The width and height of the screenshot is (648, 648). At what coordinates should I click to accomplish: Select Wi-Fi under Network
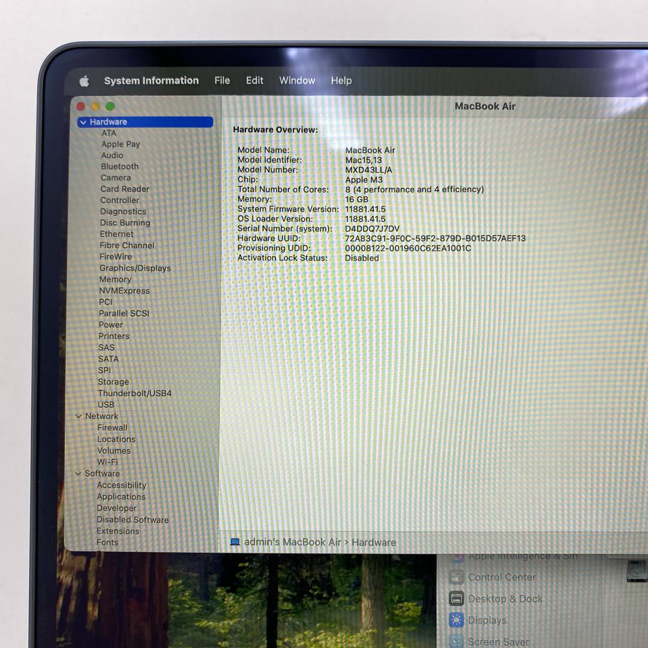(107, 462)
